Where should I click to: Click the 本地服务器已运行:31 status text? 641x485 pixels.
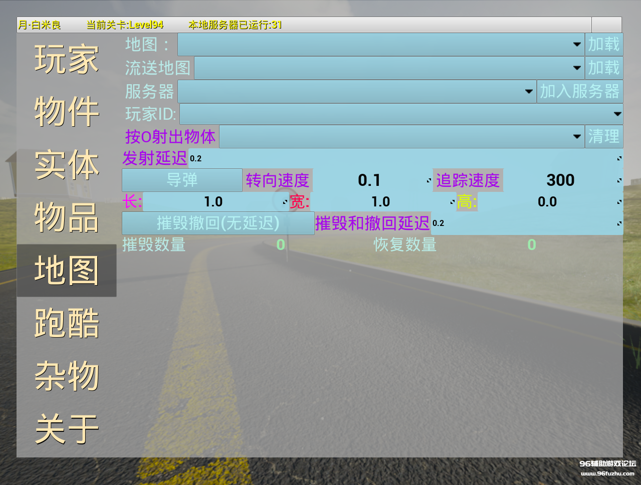[235, 25]
